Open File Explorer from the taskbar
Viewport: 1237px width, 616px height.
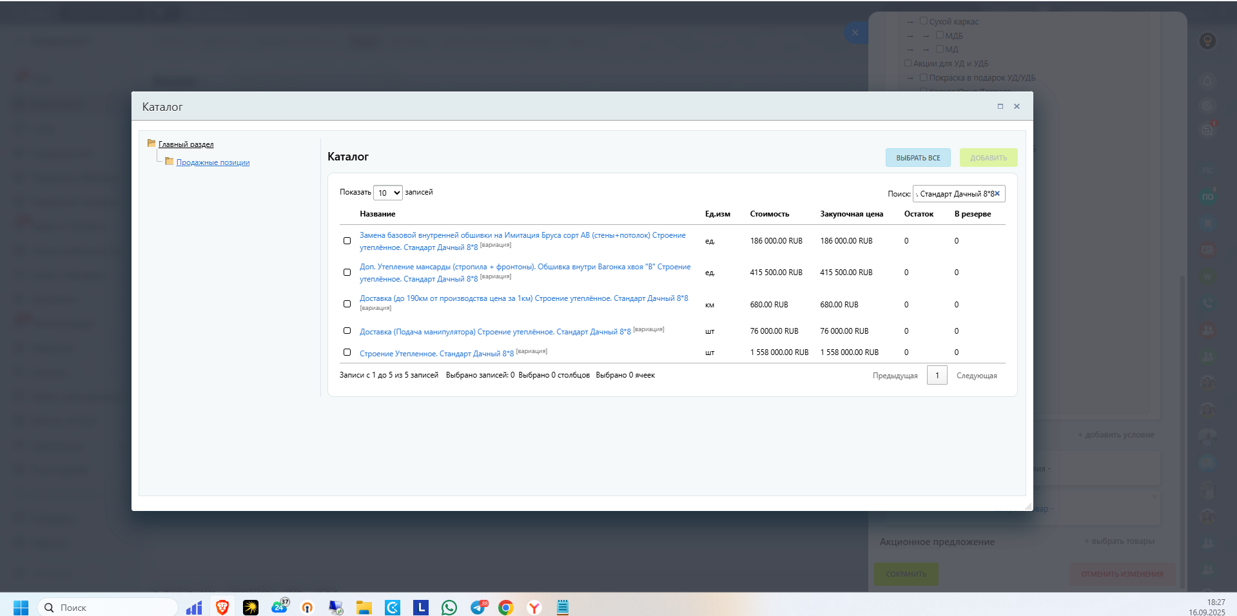(364, 607)
